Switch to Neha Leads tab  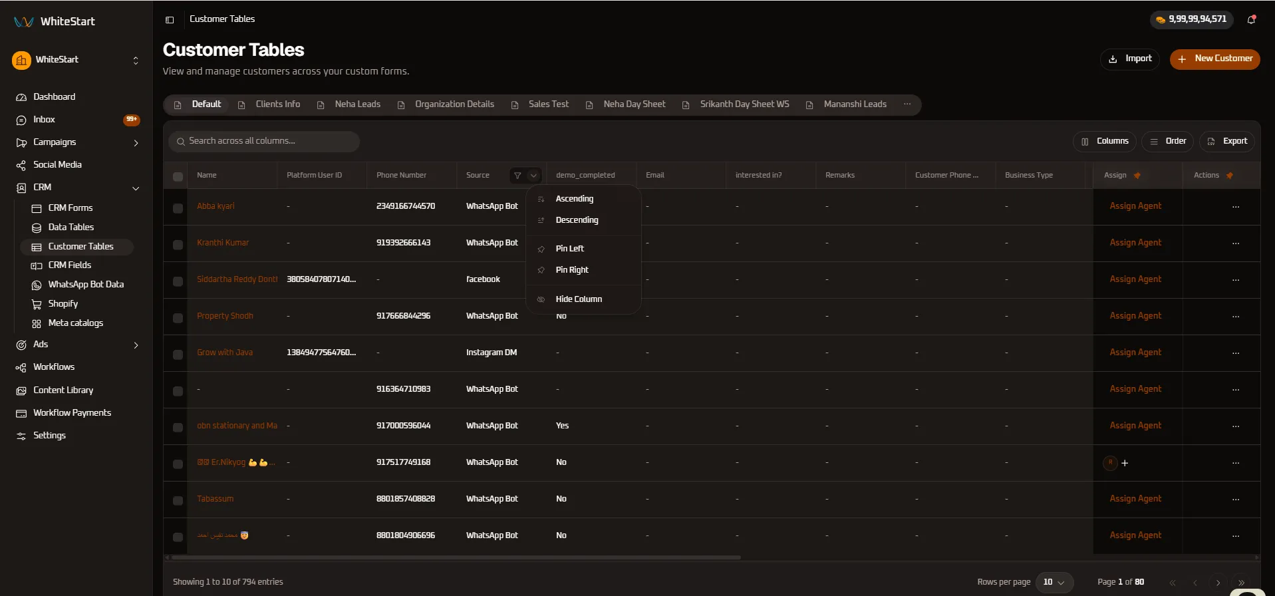[349, 104]
